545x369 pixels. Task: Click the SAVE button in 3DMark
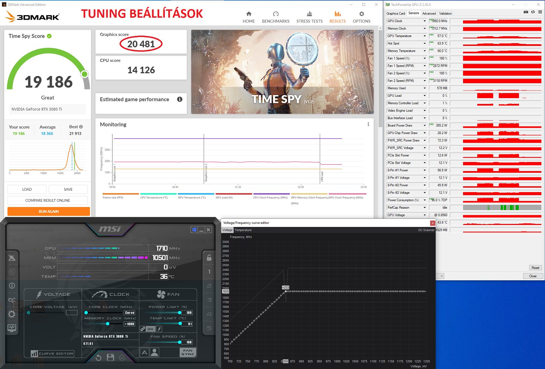click(x=68, y=189)
